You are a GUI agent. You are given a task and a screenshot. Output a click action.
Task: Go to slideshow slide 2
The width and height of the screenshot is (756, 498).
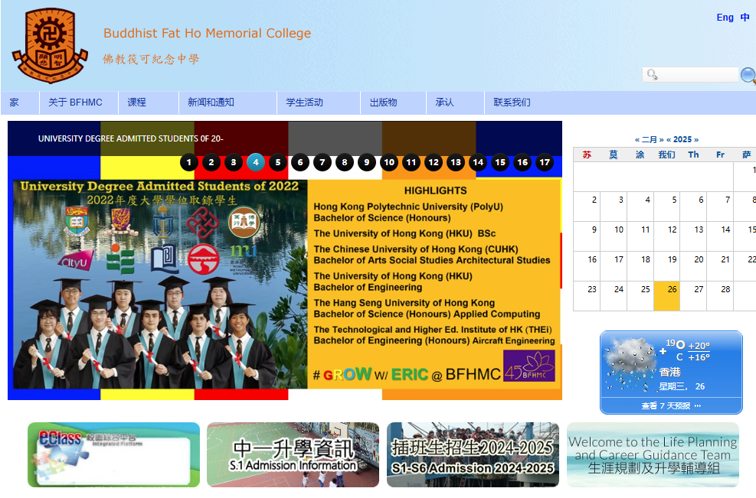point(211,162)
